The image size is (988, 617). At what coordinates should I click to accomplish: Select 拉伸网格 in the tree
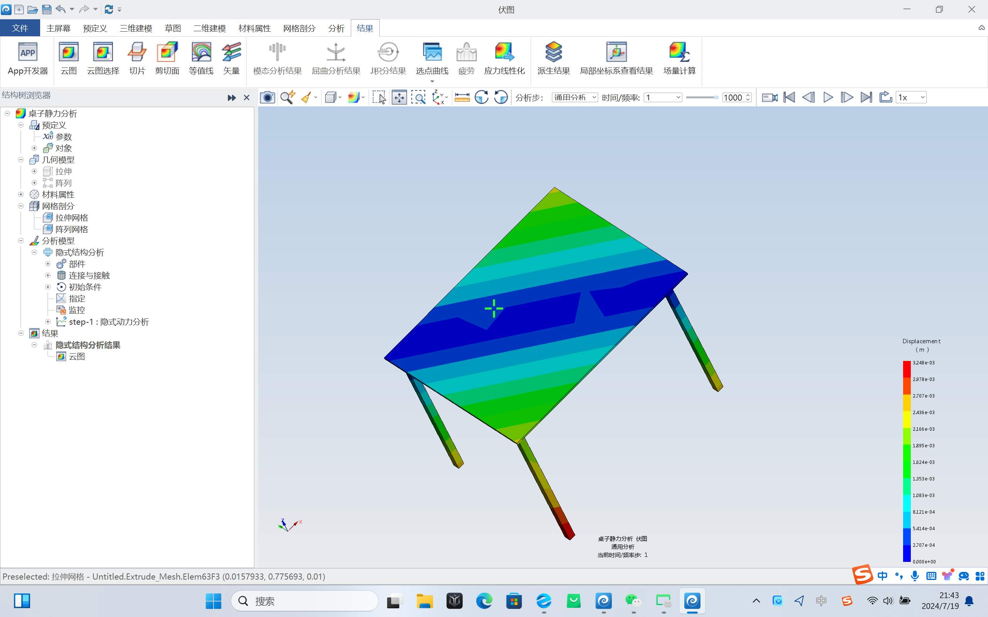point(71,218)
